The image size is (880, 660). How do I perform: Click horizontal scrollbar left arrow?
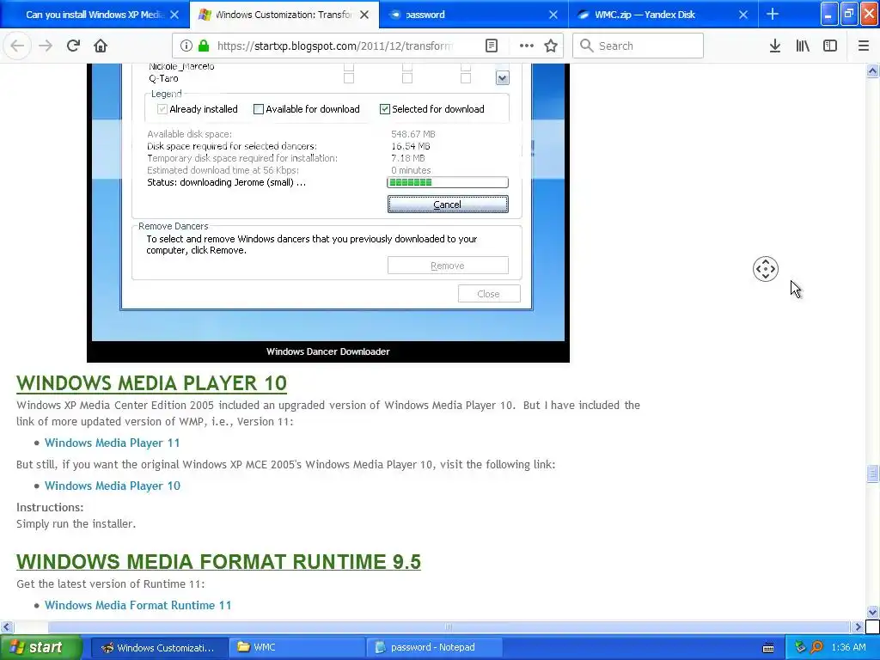pyautogui.click(x=7, y=626)
